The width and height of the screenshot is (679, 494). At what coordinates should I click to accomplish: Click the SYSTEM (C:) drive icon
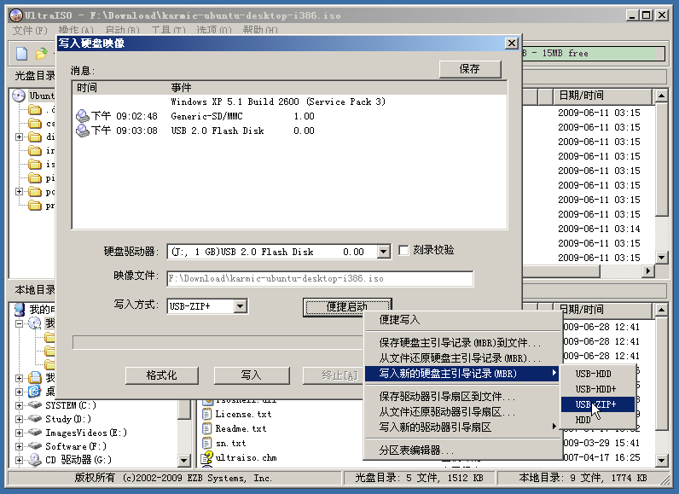click(x=34, y=405)
